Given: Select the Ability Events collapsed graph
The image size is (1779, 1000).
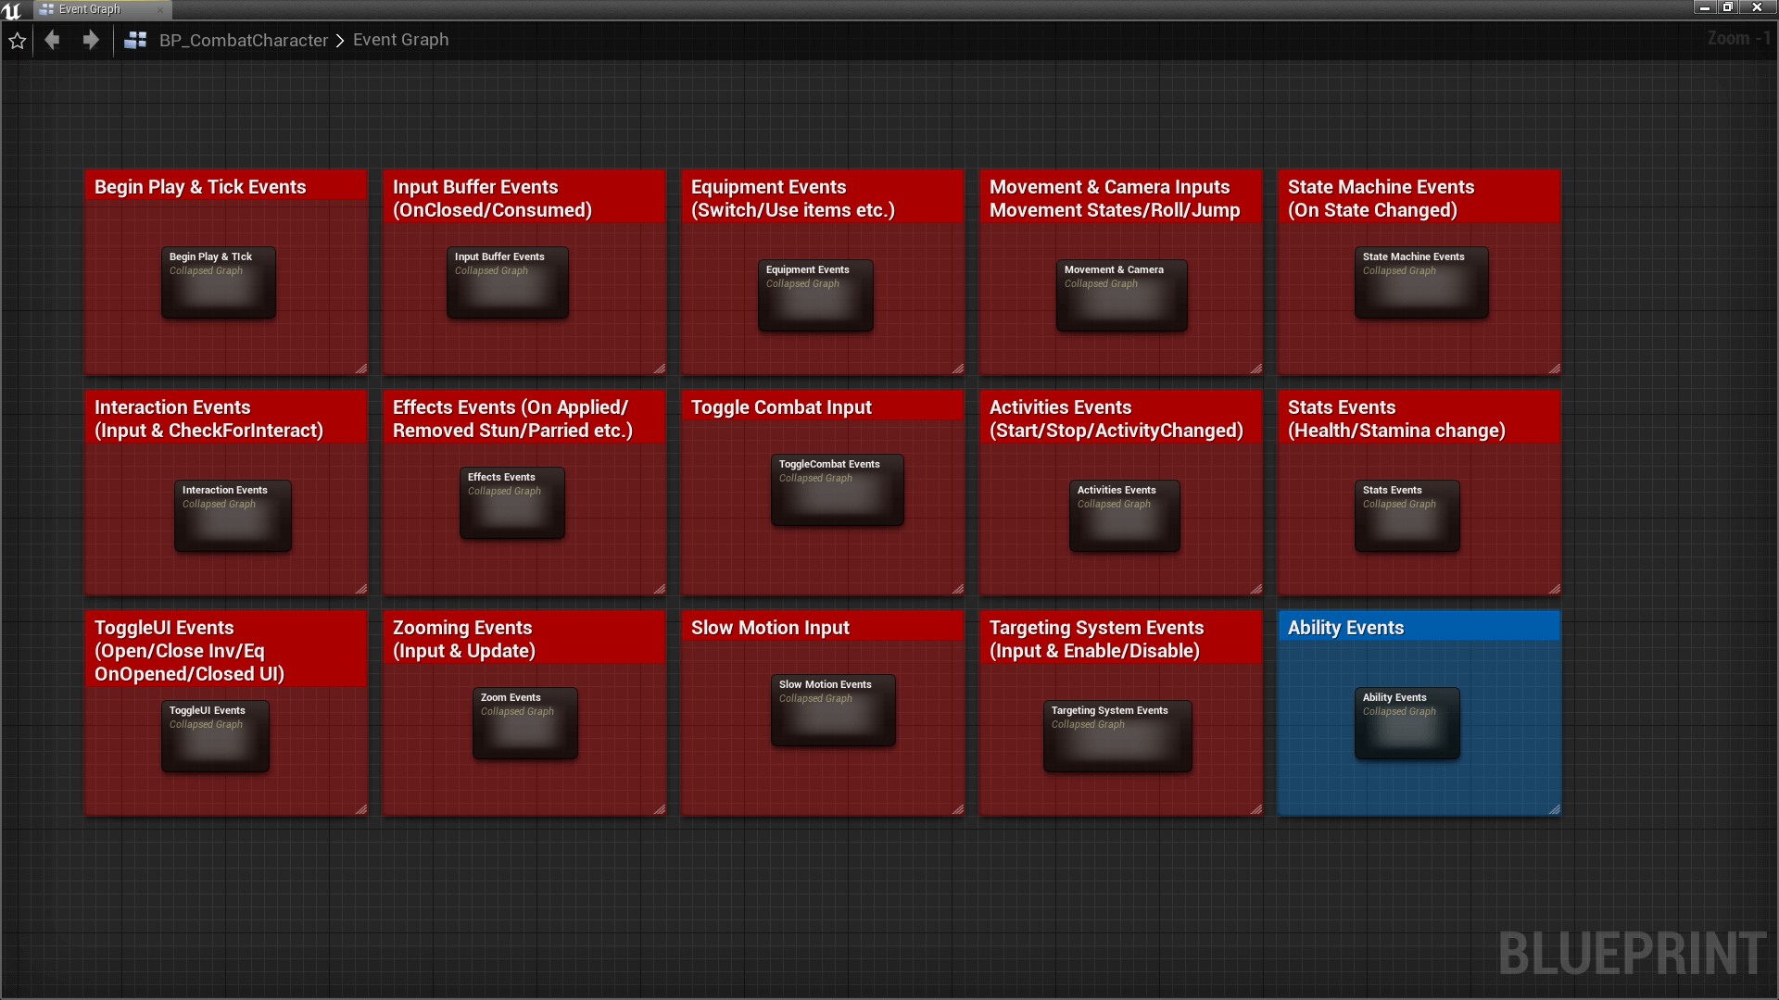Looking at the screenshot, I should 1407,723.
